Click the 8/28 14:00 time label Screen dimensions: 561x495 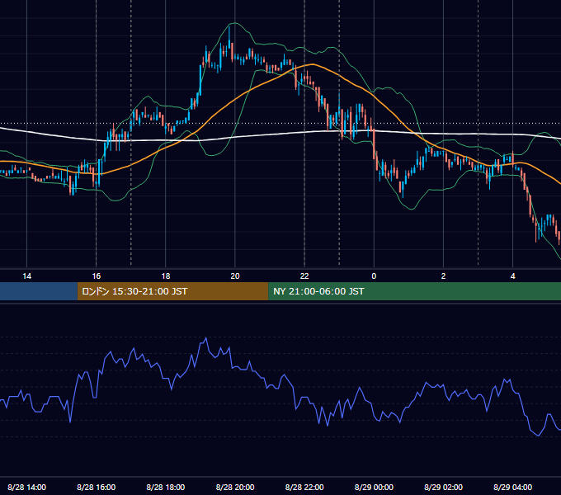27,487
